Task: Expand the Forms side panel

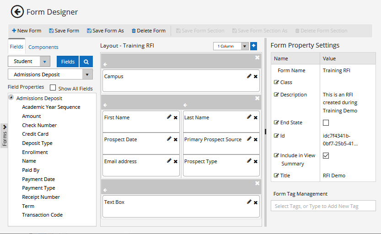Action: tap(5, 135)
